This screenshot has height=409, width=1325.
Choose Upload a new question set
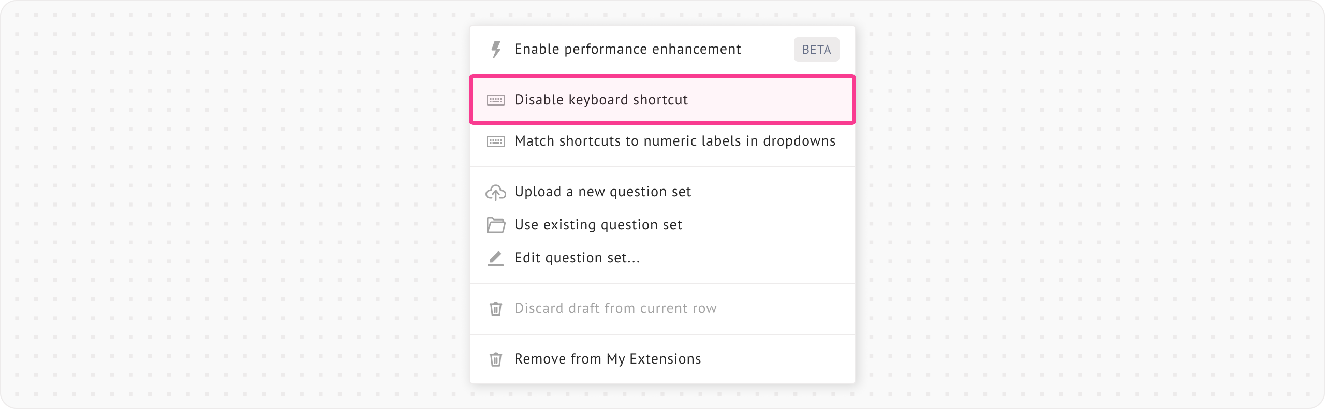coord(602,192)
